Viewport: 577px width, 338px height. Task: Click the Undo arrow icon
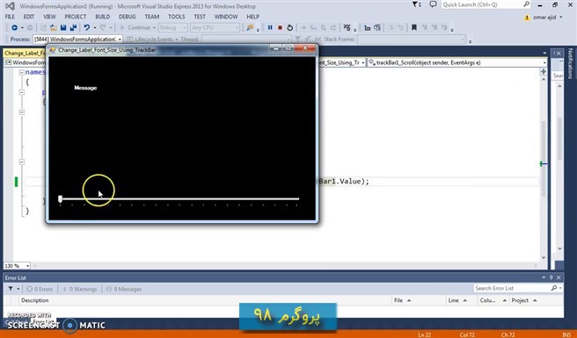pos(87,27)
